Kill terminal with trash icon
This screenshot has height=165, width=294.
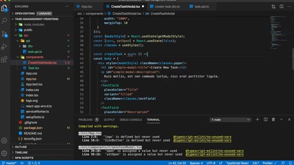click(273, 120)
